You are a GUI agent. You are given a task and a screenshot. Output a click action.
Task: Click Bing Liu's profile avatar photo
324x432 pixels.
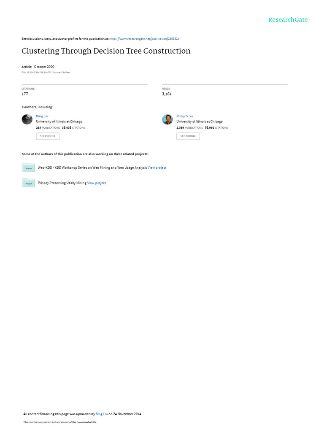[27, 119]
